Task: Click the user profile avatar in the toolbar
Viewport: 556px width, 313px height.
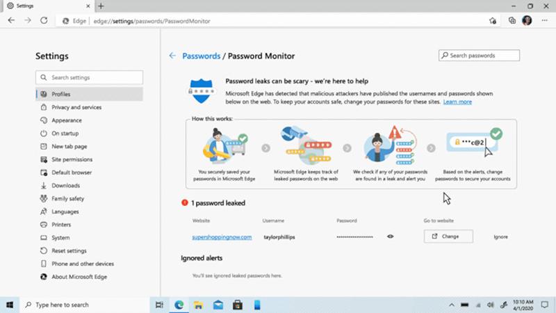Action: [x=527, y=21]
